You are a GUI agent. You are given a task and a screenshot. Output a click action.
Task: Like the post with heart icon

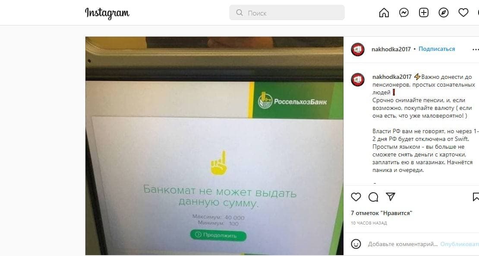click(356, 197)
